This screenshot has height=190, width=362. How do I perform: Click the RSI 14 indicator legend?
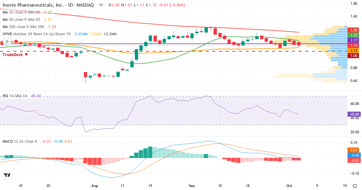14,96
